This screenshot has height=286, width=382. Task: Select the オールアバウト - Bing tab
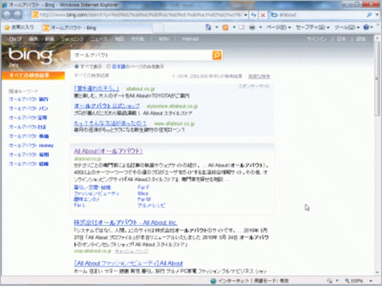click(97, 28)
